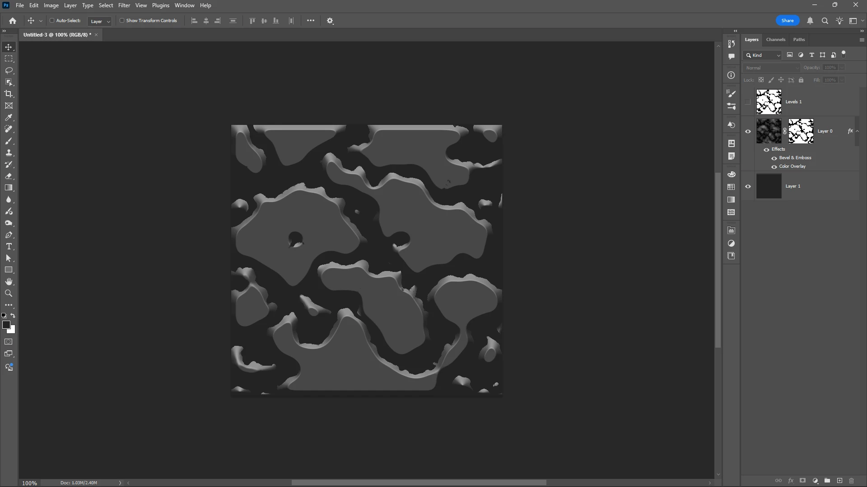Hide Layer 1 visibility eye
Image resolution: width=867 pixels, height=487 pixels.
coord(748,186)
